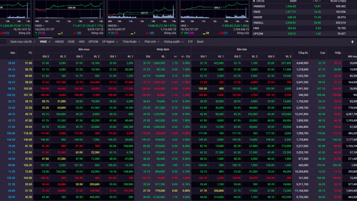Go to the Bond tab

click(x=200, y=42)
